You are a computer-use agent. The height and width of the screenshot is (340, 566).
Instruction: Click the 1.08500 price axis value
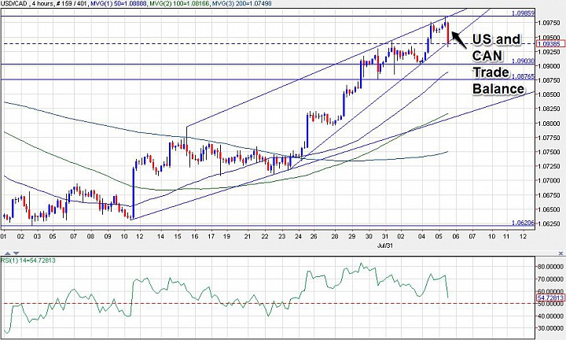coord(549,94)
